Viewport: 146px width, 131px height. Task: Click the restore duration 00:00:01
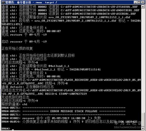(54, 76)
